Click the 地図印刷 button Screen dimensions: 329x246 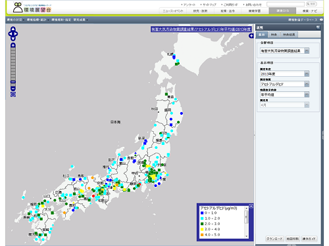[x=293, y=239]
